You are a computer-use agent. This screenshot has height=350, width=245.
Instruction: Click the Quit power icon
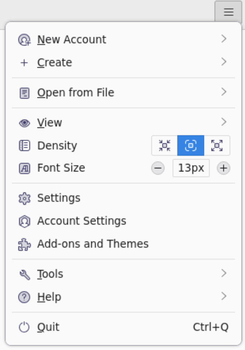(x=24, y=327)
